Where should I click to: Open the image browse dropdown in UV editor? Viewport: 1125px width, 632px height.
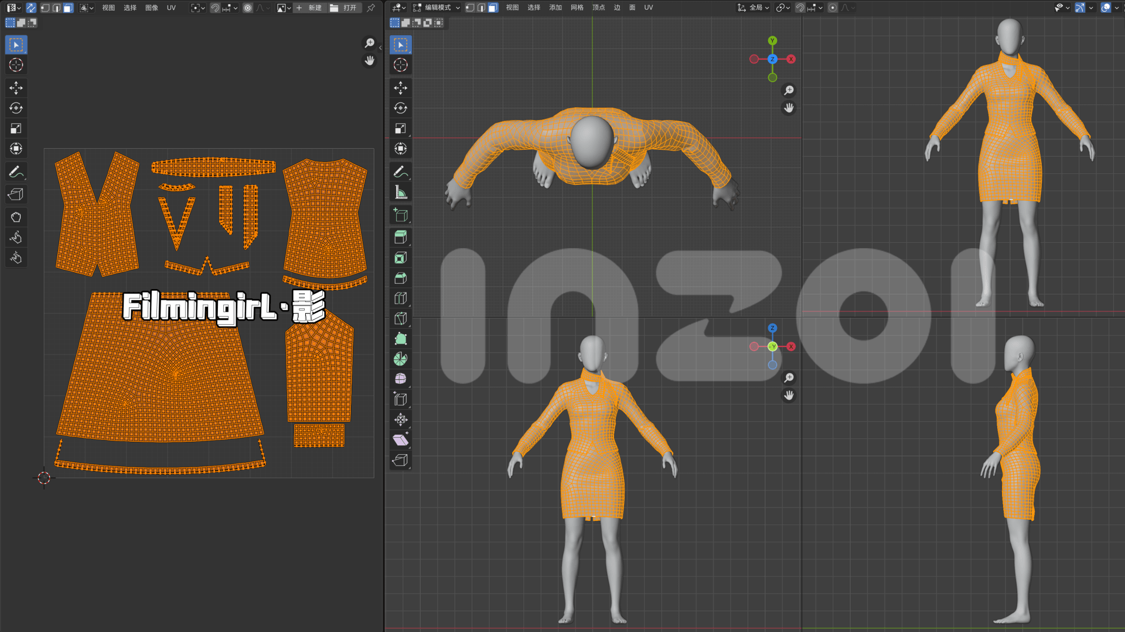click(284, 8)
